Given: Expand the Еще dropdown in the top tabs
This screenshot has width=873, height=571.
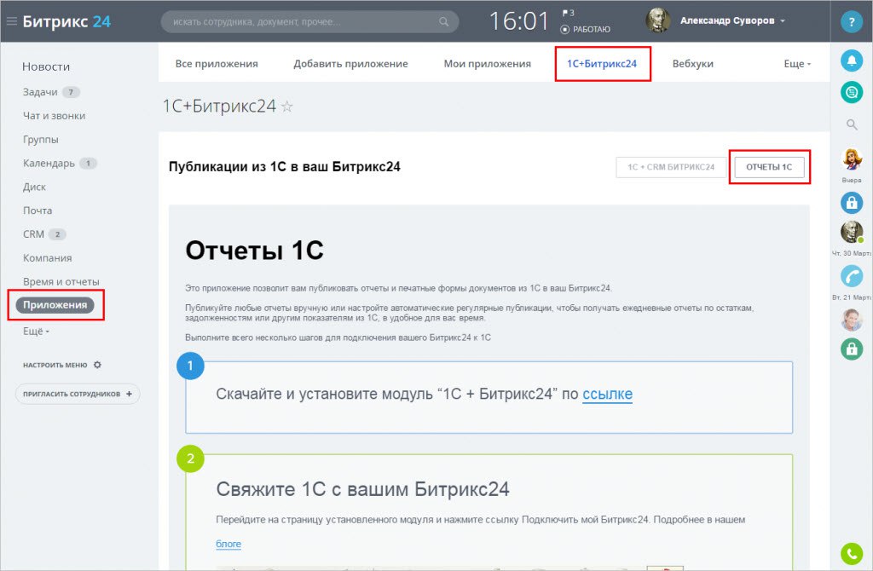Looking at the screenshot, I should tap(797, 63).
